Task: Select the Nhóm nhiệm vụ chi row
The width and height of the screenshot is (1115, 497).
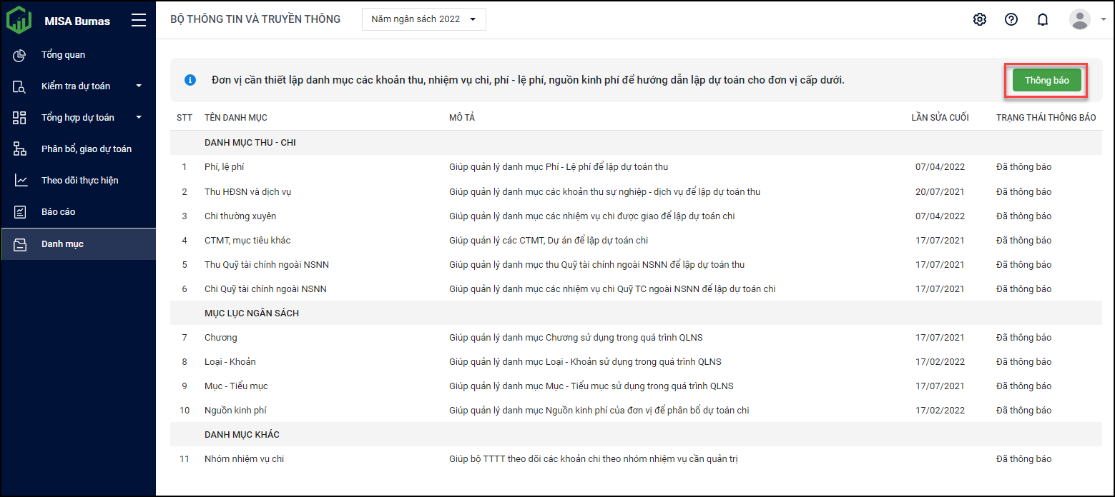Action: (244, 459)
